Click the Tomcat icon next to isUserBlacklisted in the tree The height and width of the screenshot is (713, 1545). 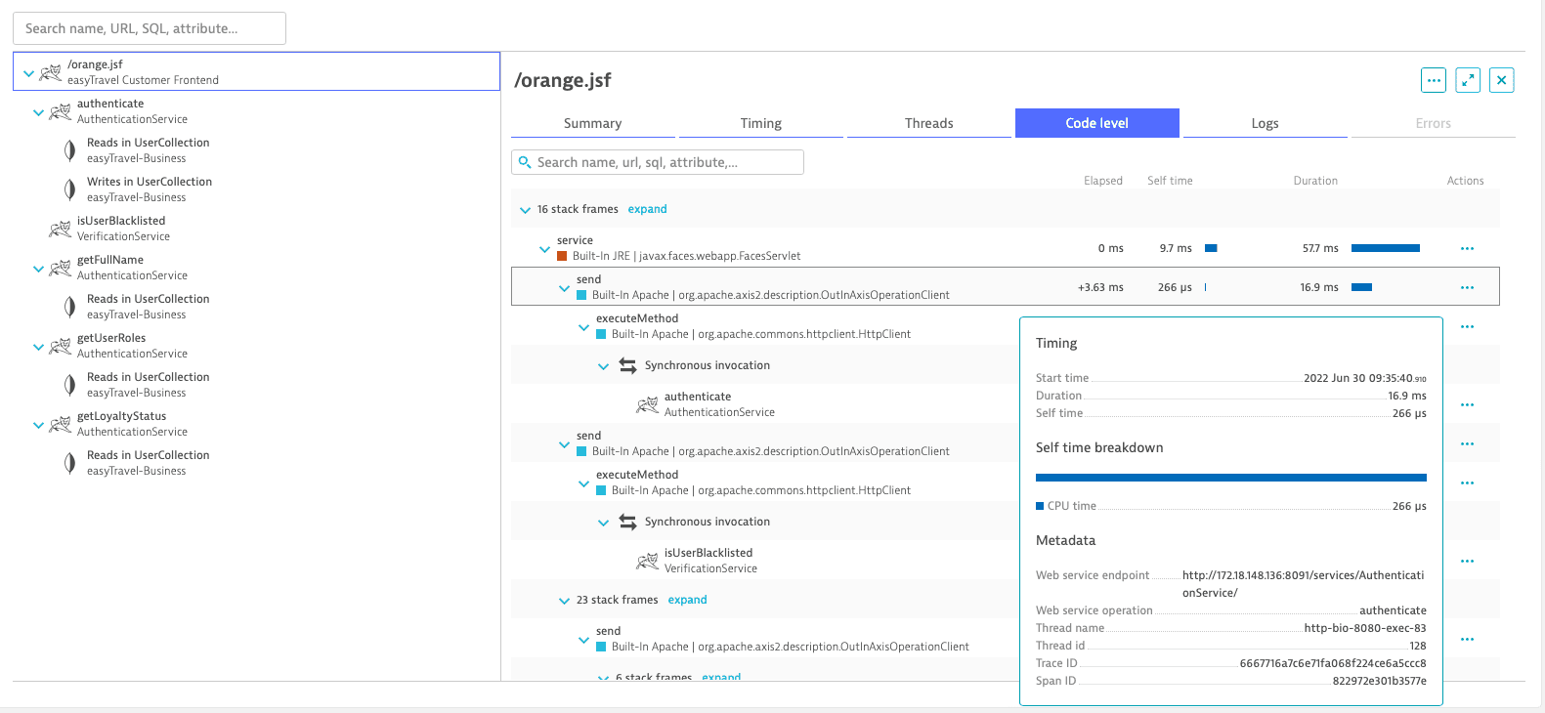point(60,229)
